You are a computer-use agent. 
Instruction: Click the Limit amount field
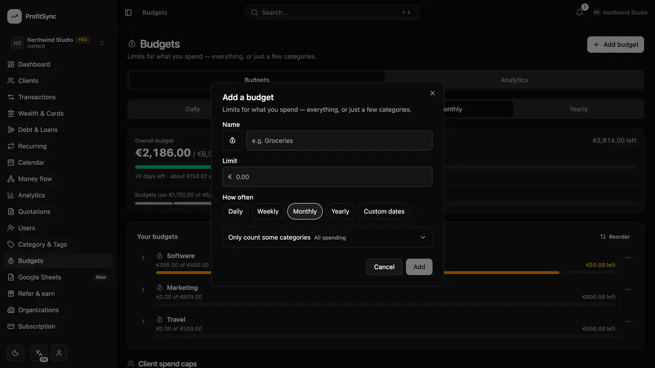pyautogui.click(x=327, y=177)
